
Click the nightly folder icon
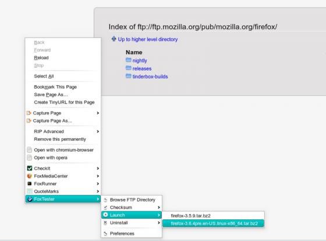click(129, 60)
